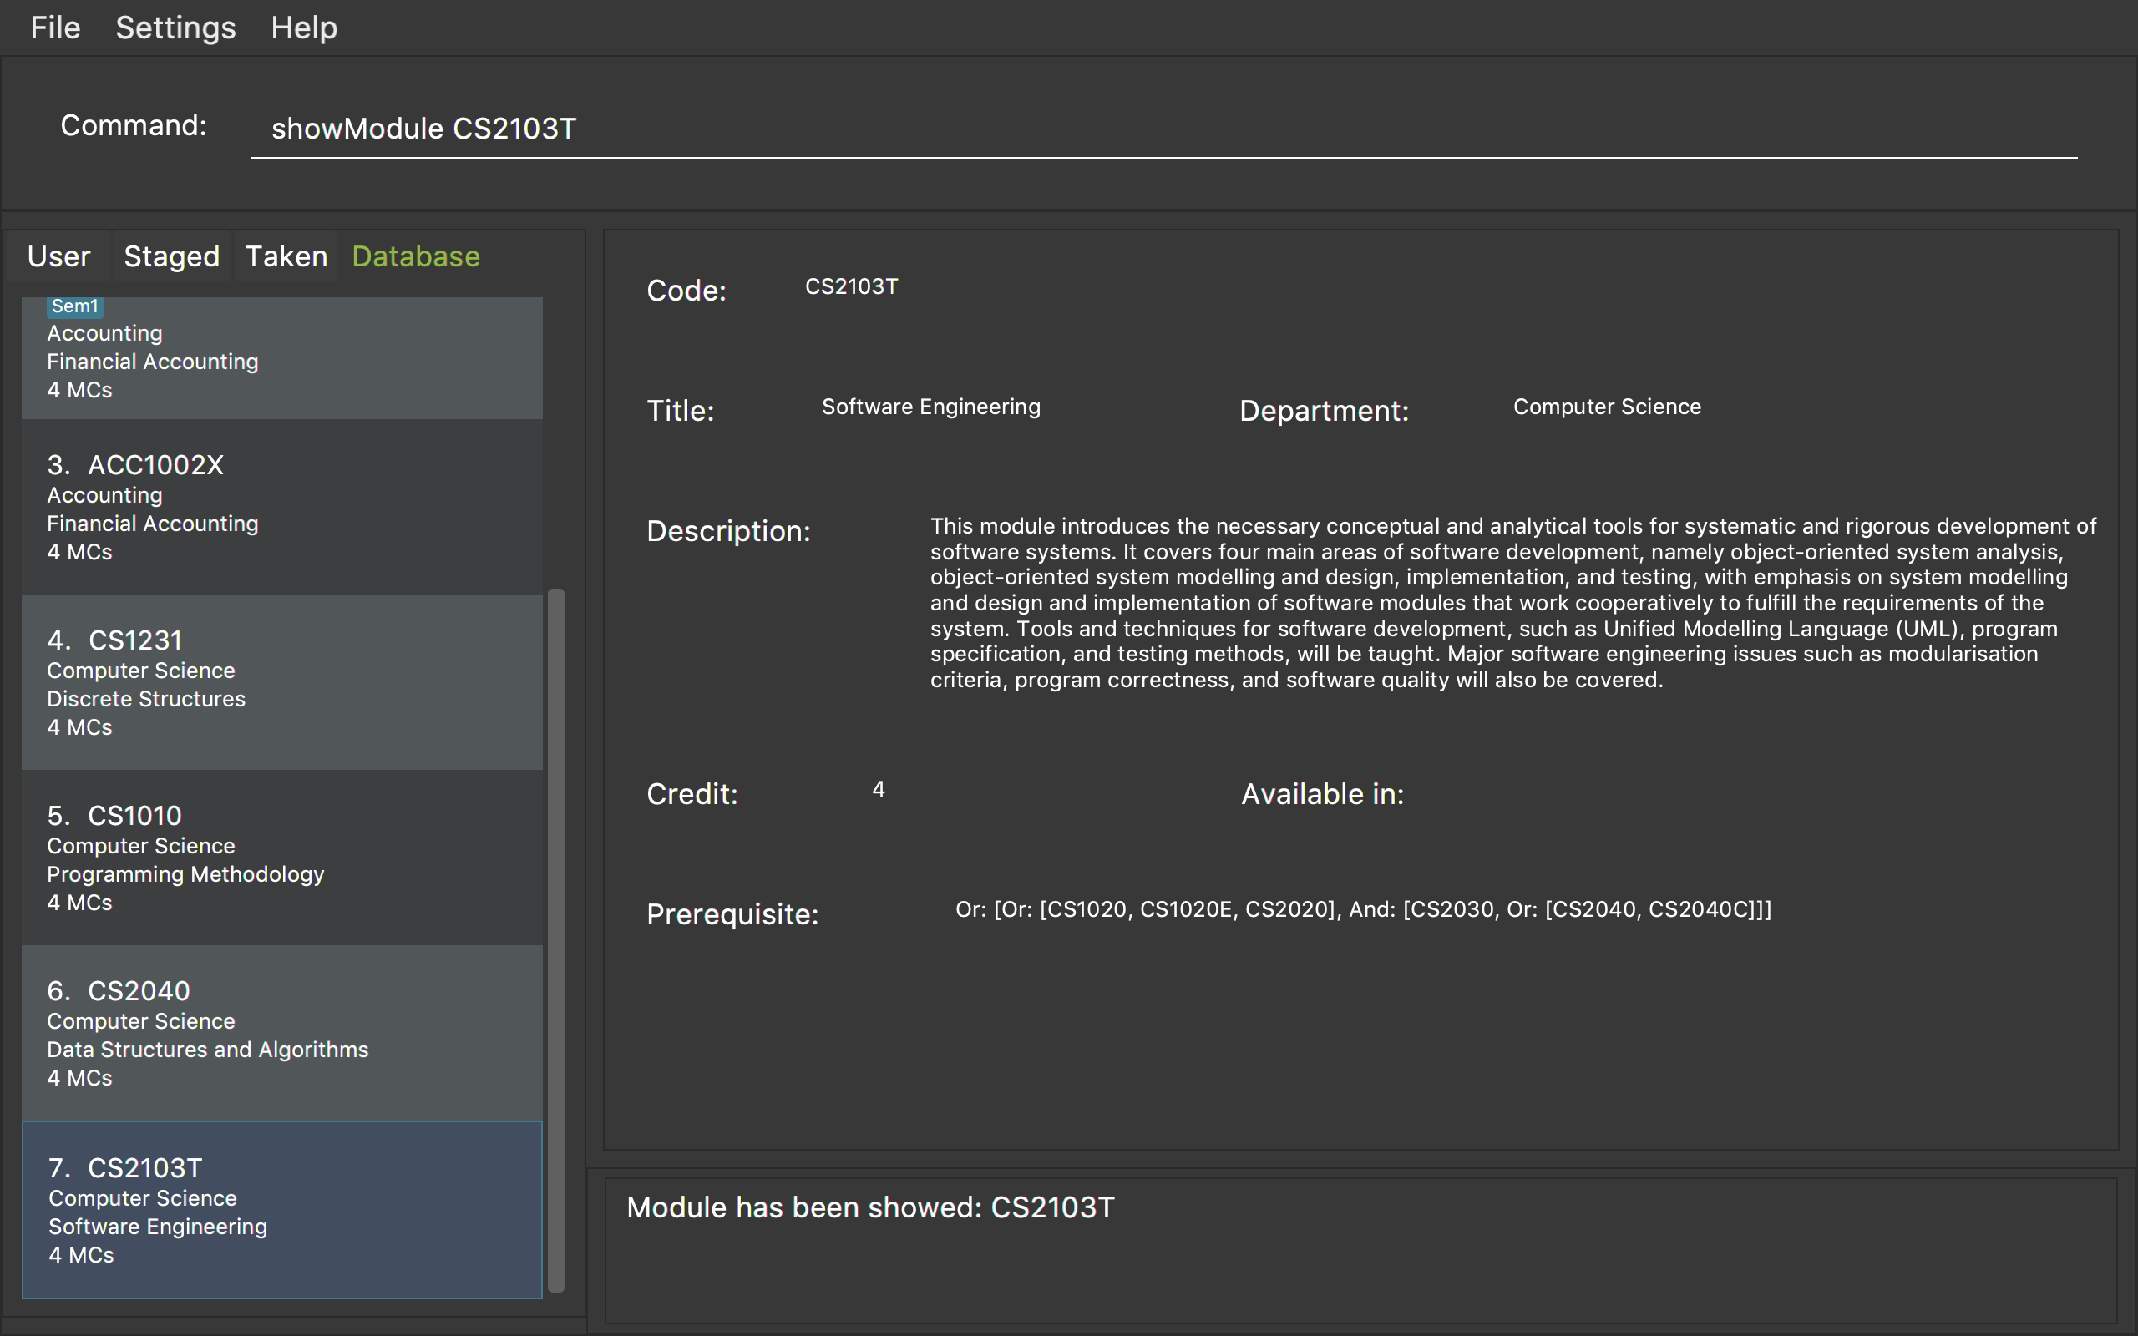Click '4 MCs' in the CS1010 card

pyautogui.click(x=79, y=902)
